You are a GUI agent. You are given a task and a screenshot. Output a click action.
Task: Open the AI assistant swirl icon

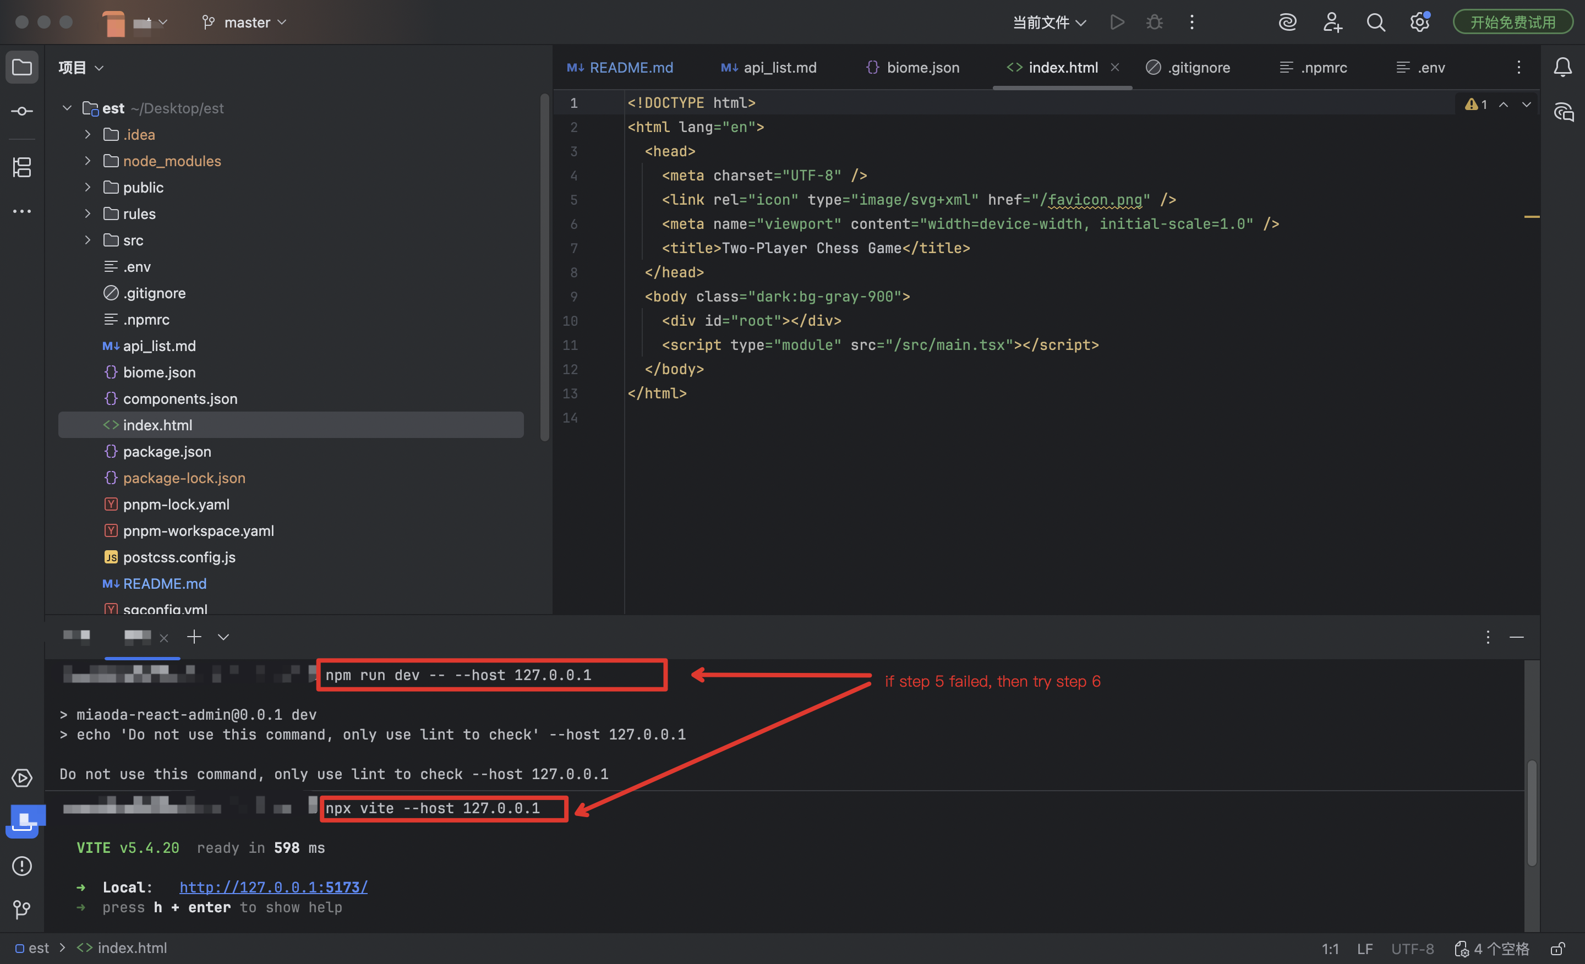[x=1287, y=23]
